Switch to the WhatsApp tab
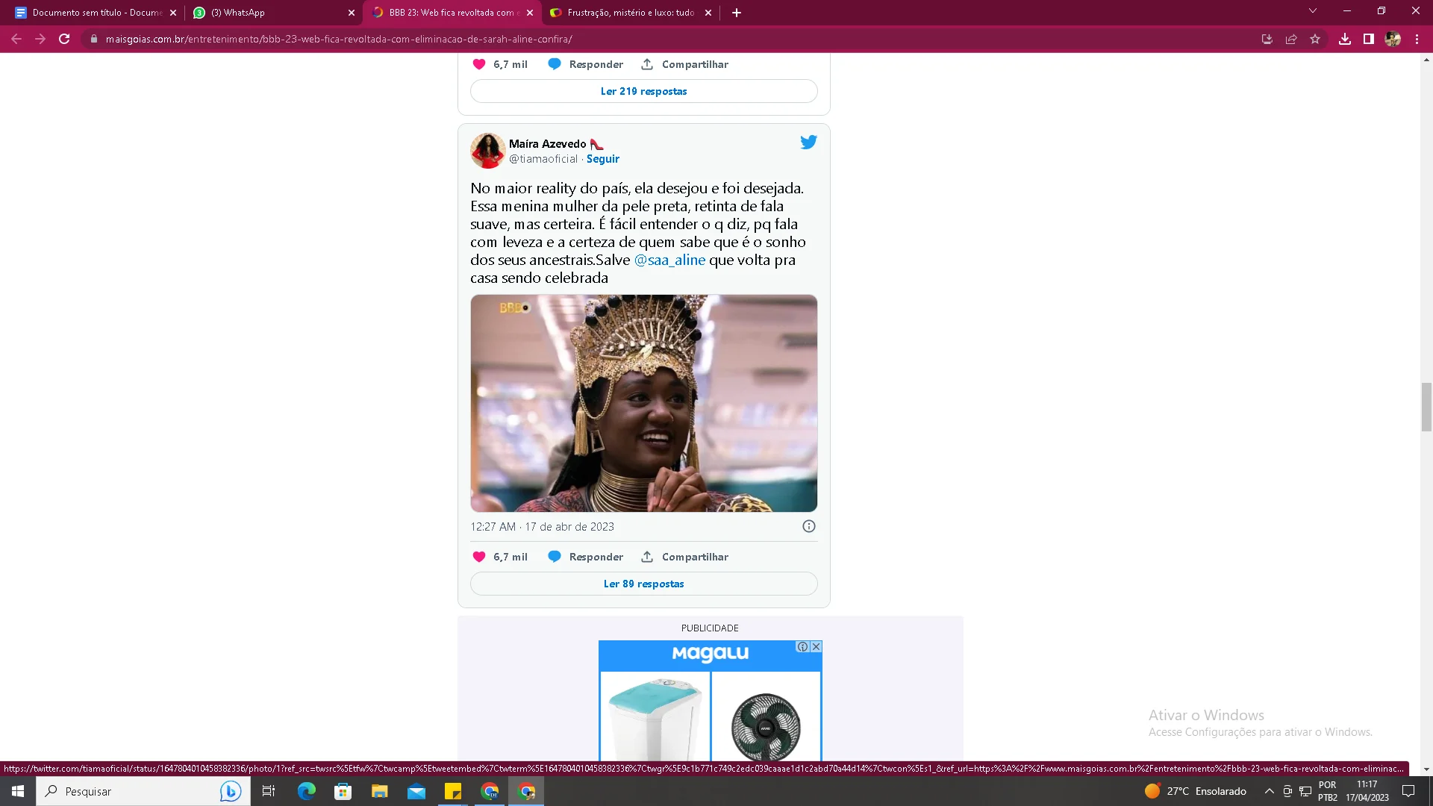The image size is (1433, 806). pyautogui.click(x=272, y=13)
